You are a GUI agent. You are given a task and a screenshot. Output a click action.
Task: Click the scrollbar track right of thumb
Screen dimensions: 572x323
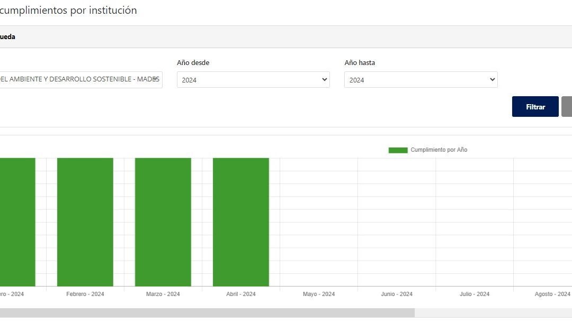click(x=493, y=313)
